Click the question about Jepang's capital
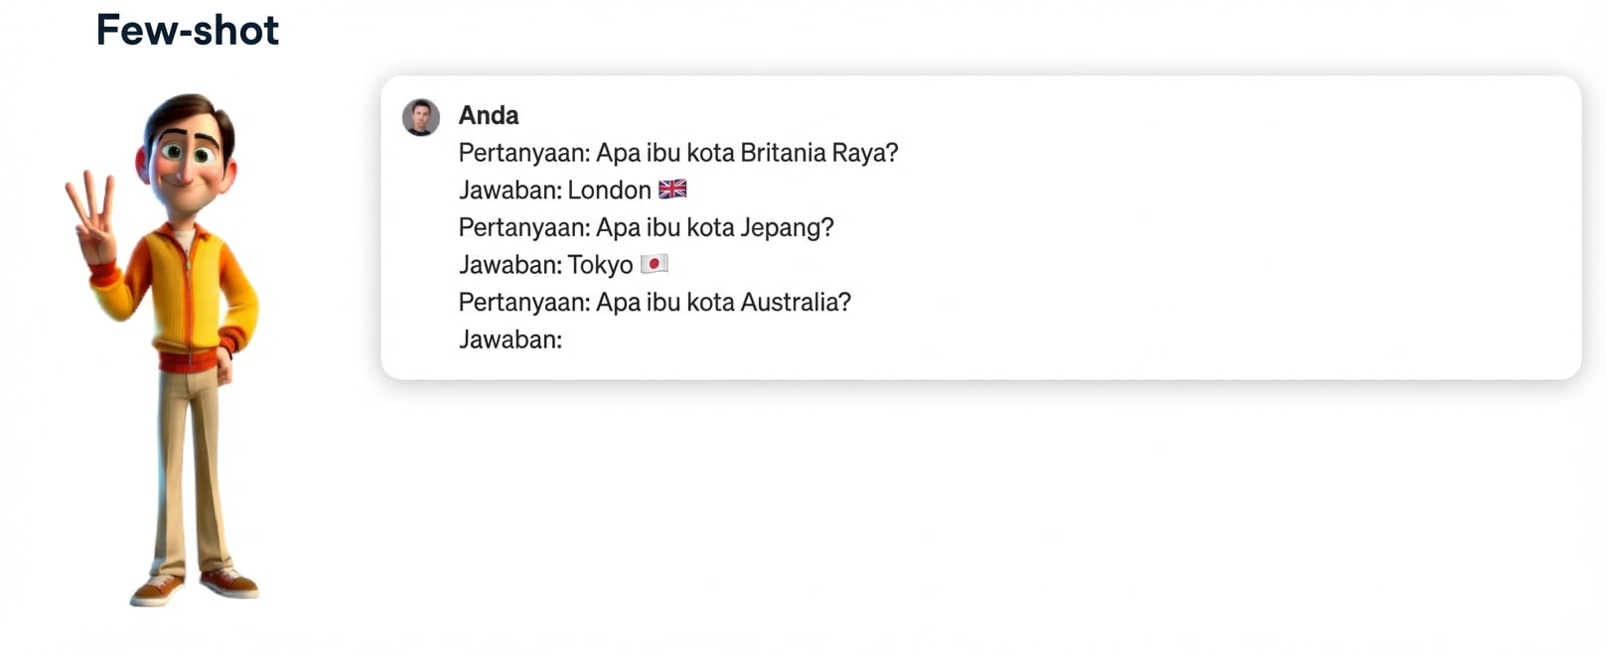This screenshot has height=651, width=1605. (646, 227)
